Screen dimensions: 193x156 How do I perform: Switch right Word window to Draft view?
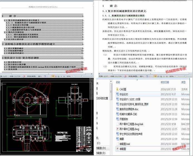point(167,76)
